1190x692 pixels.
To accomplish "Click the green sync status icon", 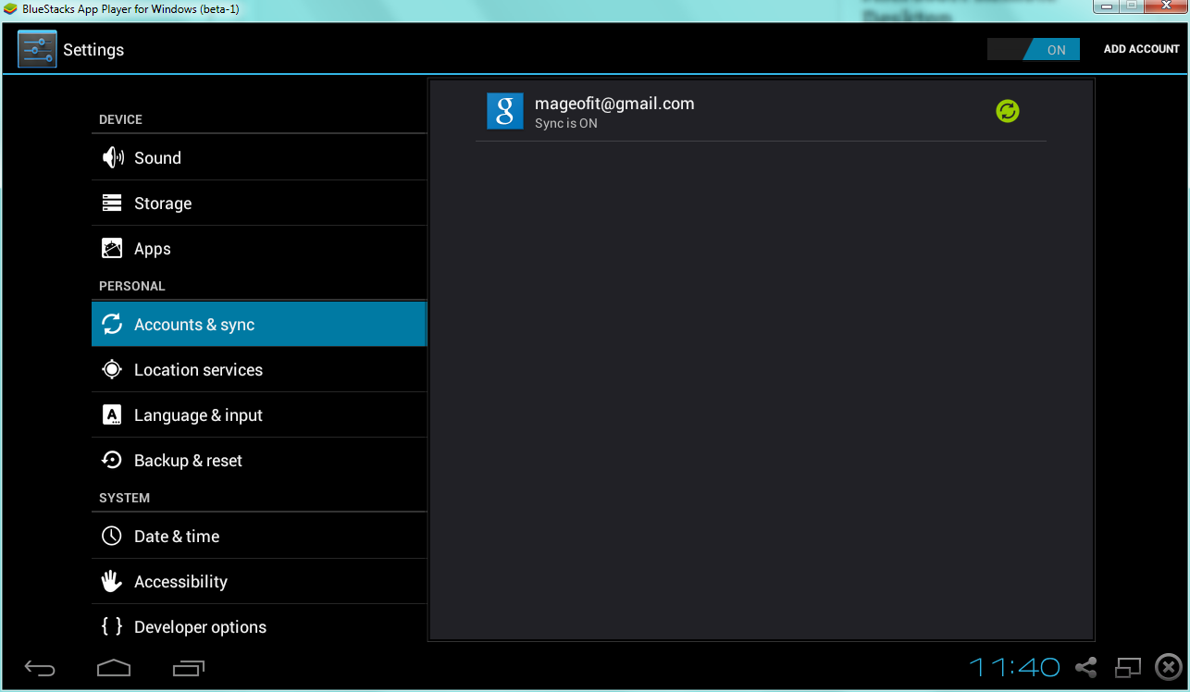I will [1008, 111].
